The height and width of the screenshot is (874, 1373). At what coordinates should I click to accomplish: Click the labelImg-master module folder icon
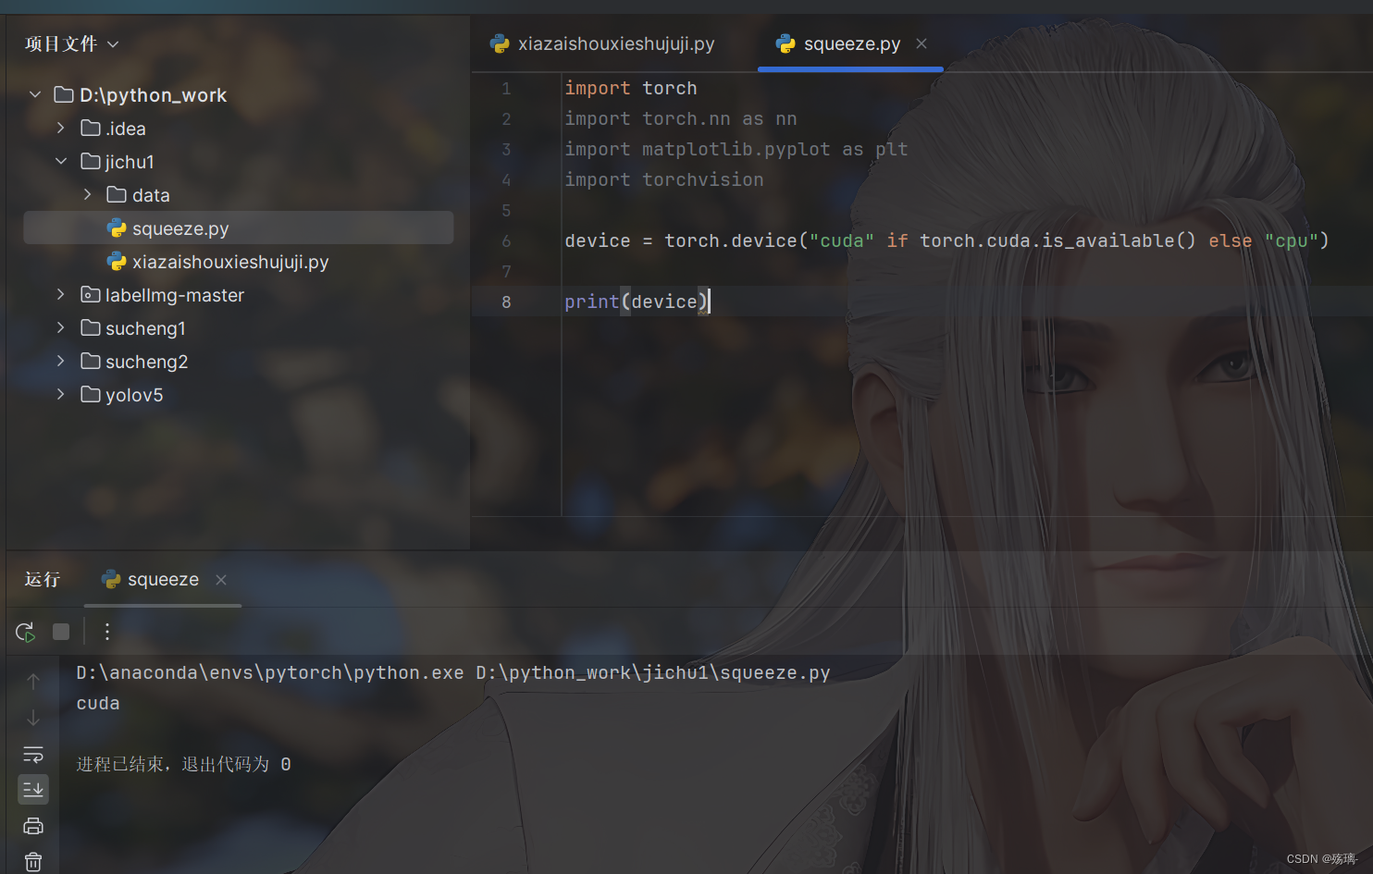pos(91,295)
